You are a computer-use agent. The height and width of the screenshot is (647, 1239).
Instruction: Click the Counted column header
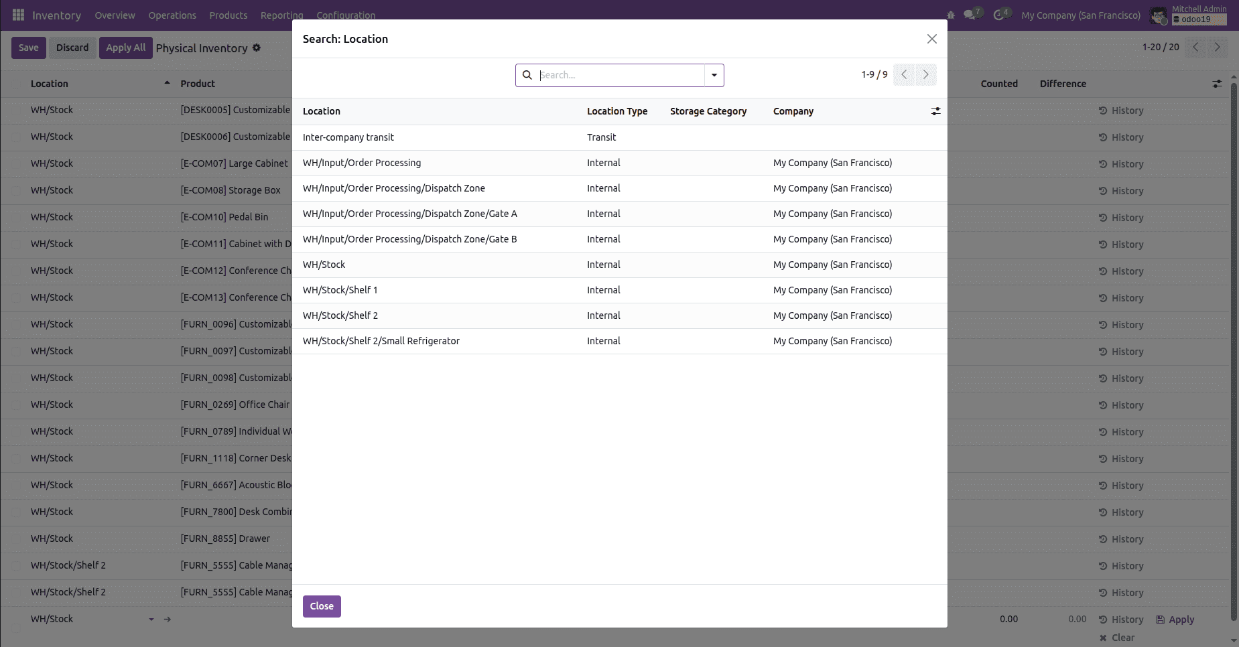coord(999,84)
